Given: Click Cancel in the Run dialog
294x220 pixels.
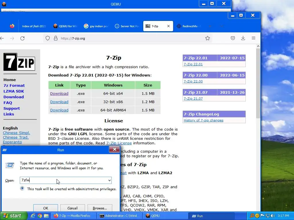Looking at the screenshot, I should point(72,208).
